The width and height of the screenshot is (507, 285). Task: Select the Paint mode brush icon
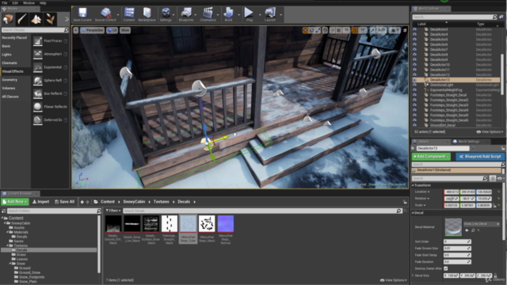[22, 19]
